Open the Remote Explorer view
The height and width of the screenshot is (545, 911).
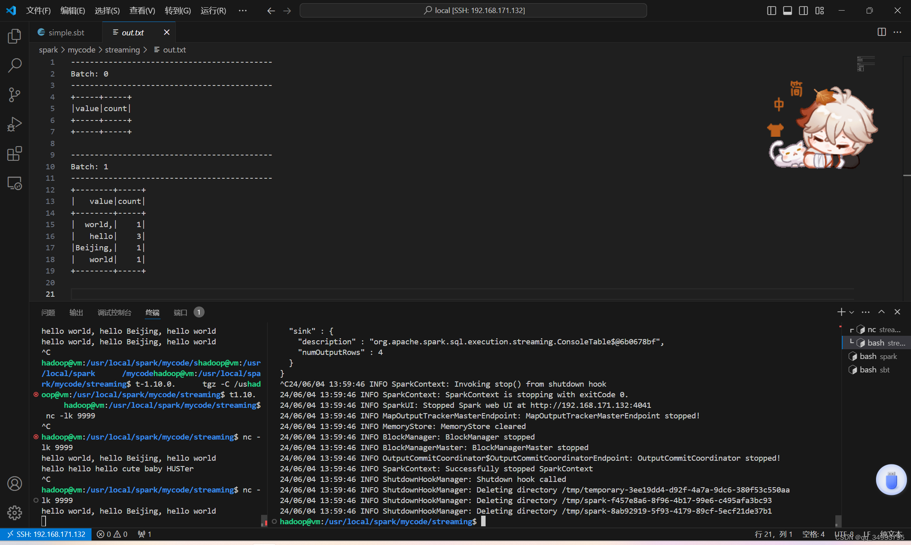pyautogui.click(x=15, y=183)
